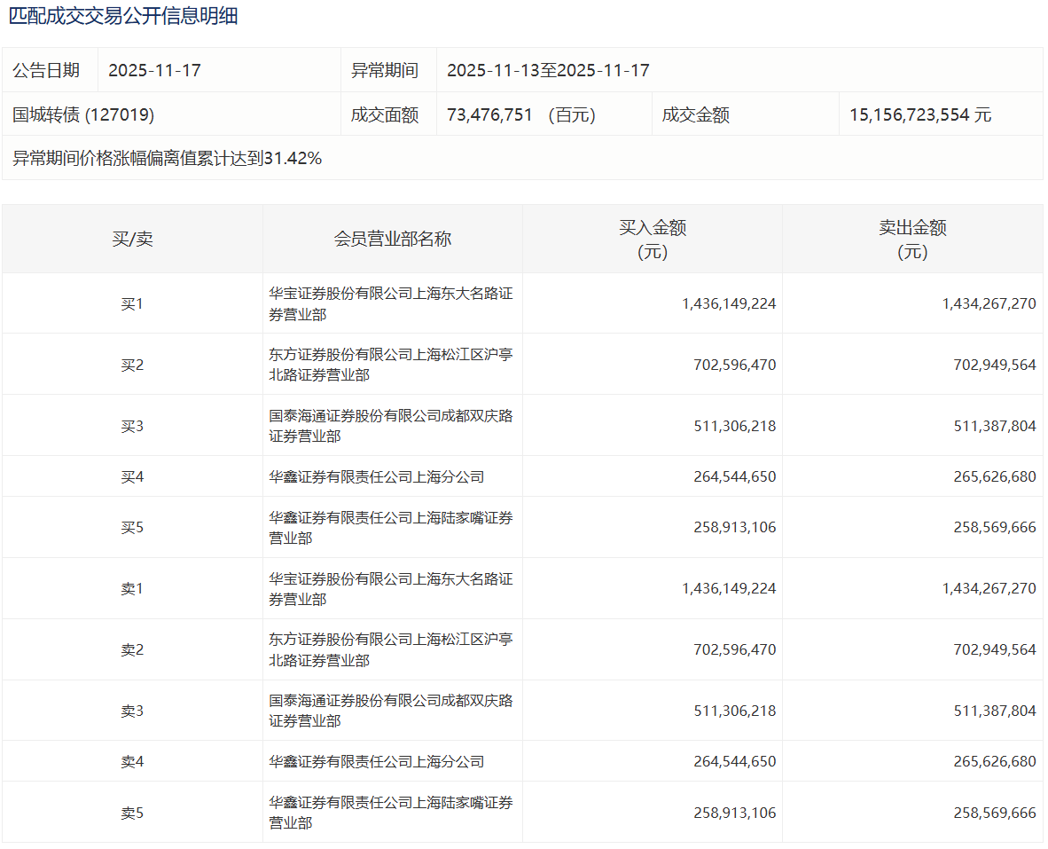Click sell amount 1,434,267,270 in 卖1 row
Screen dimensions: 1048x849
(x=989, y=589)
